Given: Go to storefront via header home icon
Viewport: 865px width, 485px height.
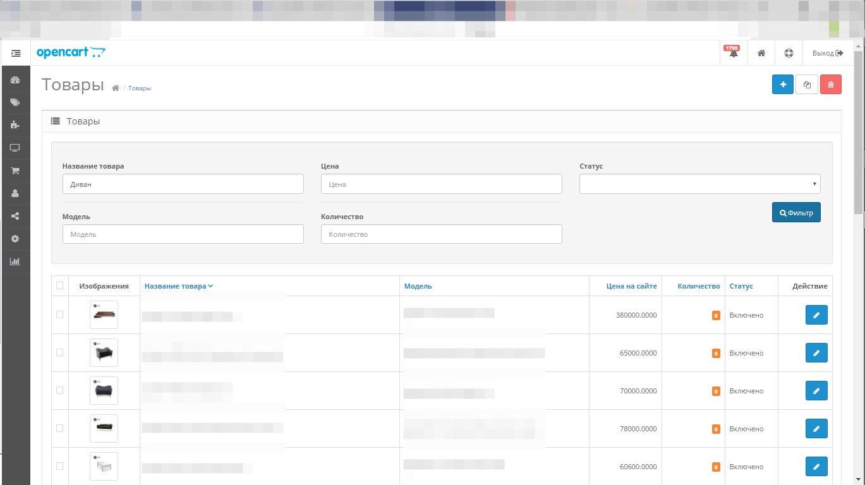Looking at the screenshot, I should coord(761,53).
